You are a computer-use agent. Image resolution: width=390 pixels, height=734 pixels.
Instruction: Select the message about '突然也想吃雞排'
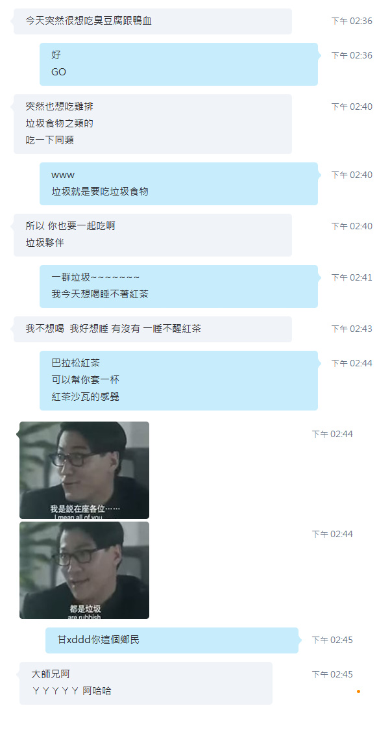[152, 124]
